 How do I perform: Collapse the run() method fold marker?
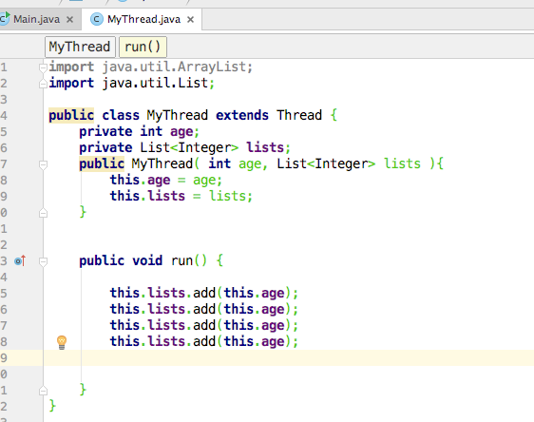tap(43, 261)
